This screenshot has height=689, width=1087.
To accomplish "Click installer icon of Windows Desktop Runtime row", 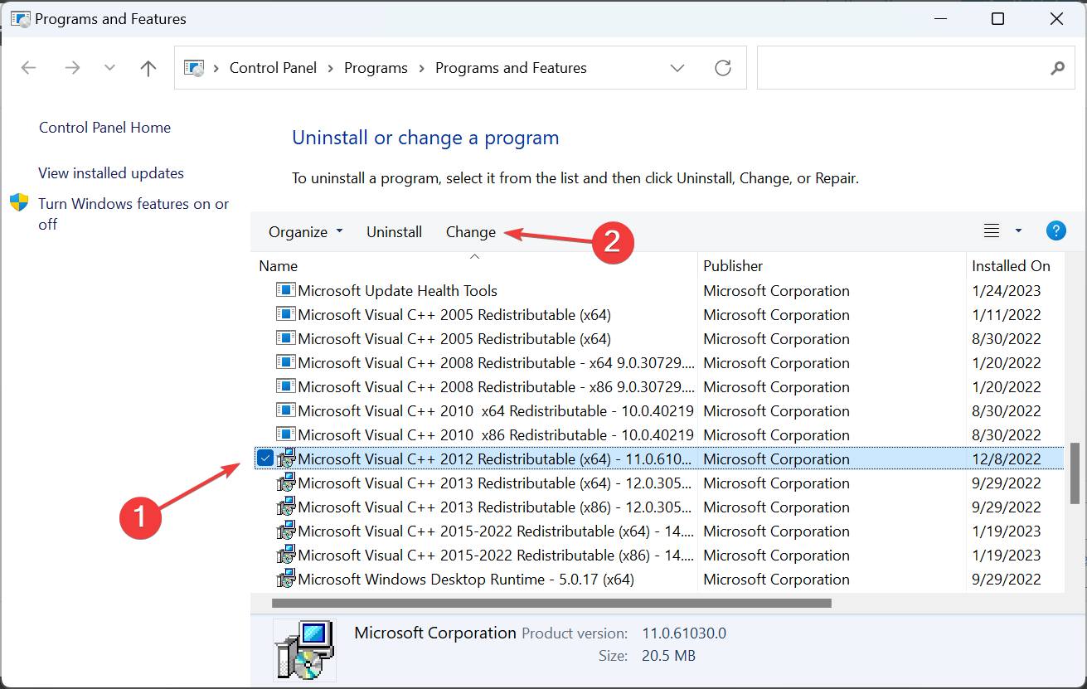I will (x=286, y=579).
